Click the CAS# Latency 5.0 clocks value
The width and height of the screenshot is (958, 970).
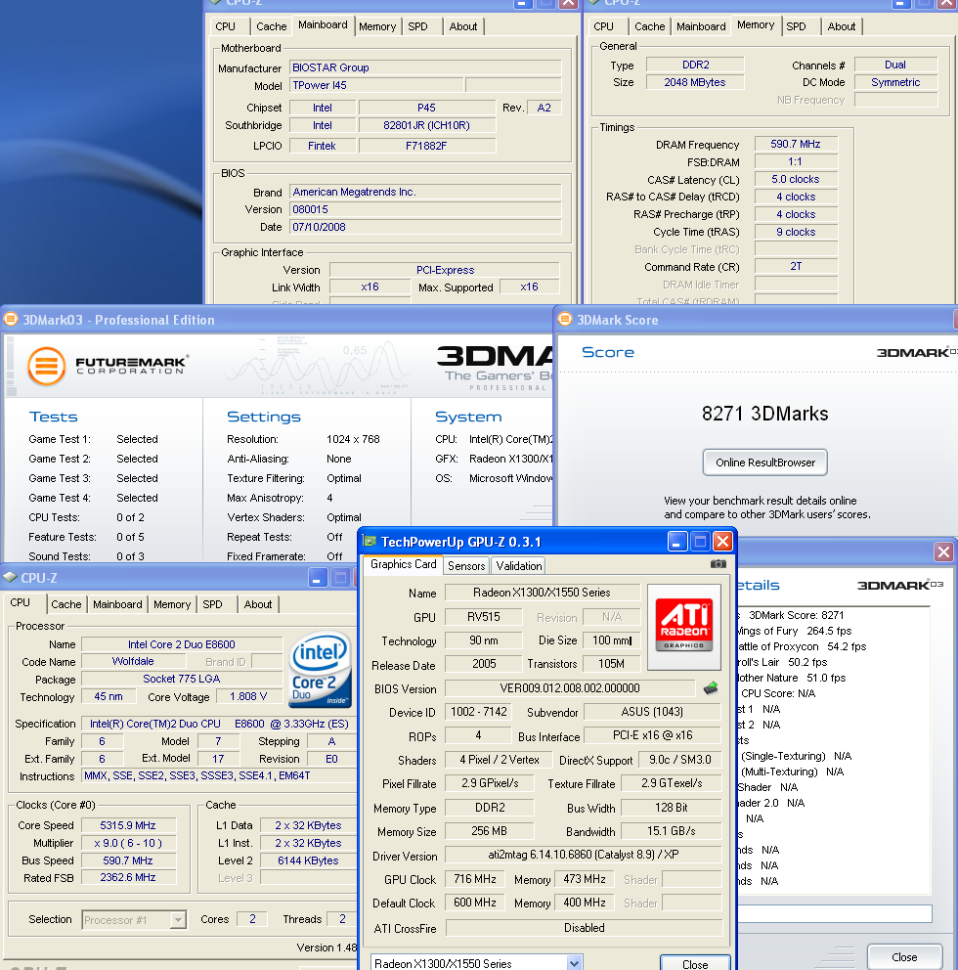click(x=796, y=179)
